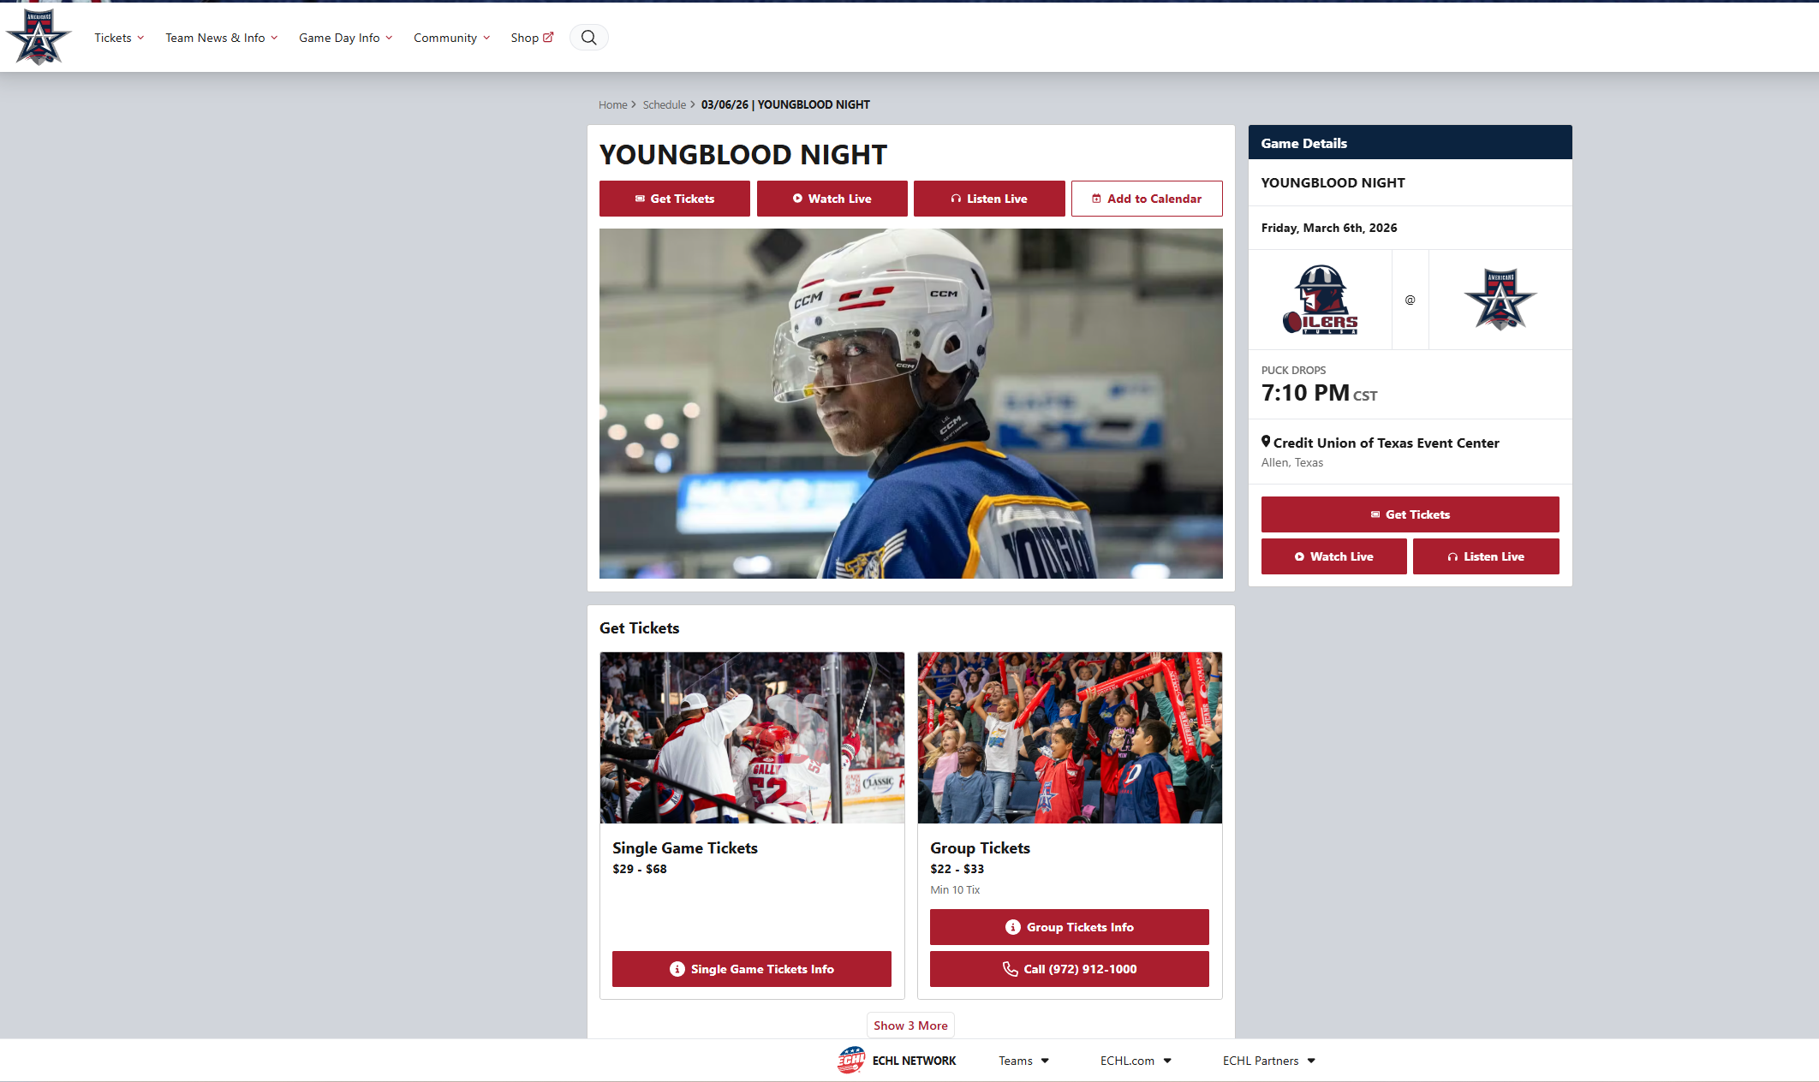Viewport: 1819px width, 1082px height.
Task: Click the Friday, March 6th, 2026 date
Action: tap(1329, 228)
